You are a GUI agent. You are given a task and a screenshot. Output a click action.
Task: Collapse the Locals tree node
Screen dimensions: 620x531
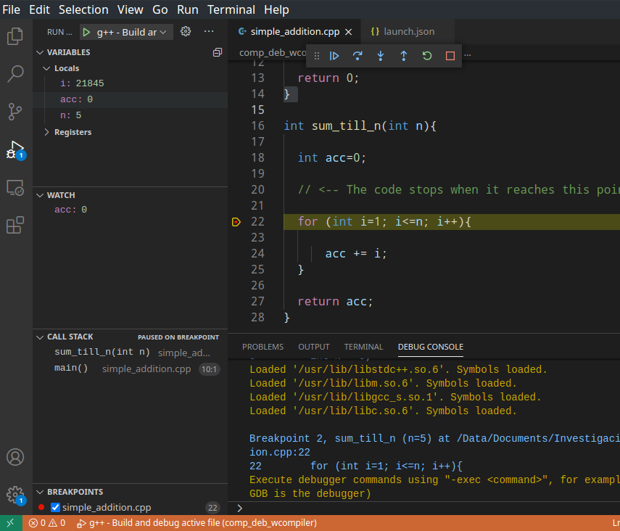[x=46, y=68]
